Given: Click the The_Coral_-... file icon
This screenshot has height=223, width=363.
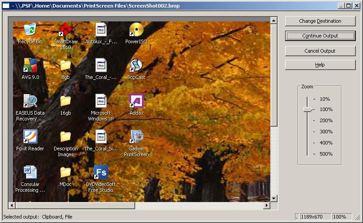Looking at the screenshot, I should 101,65.
